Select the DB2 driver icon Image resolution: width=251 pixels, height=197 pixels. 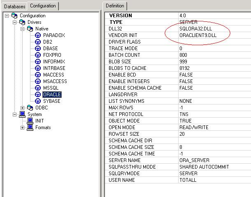[x=38, y=42]
